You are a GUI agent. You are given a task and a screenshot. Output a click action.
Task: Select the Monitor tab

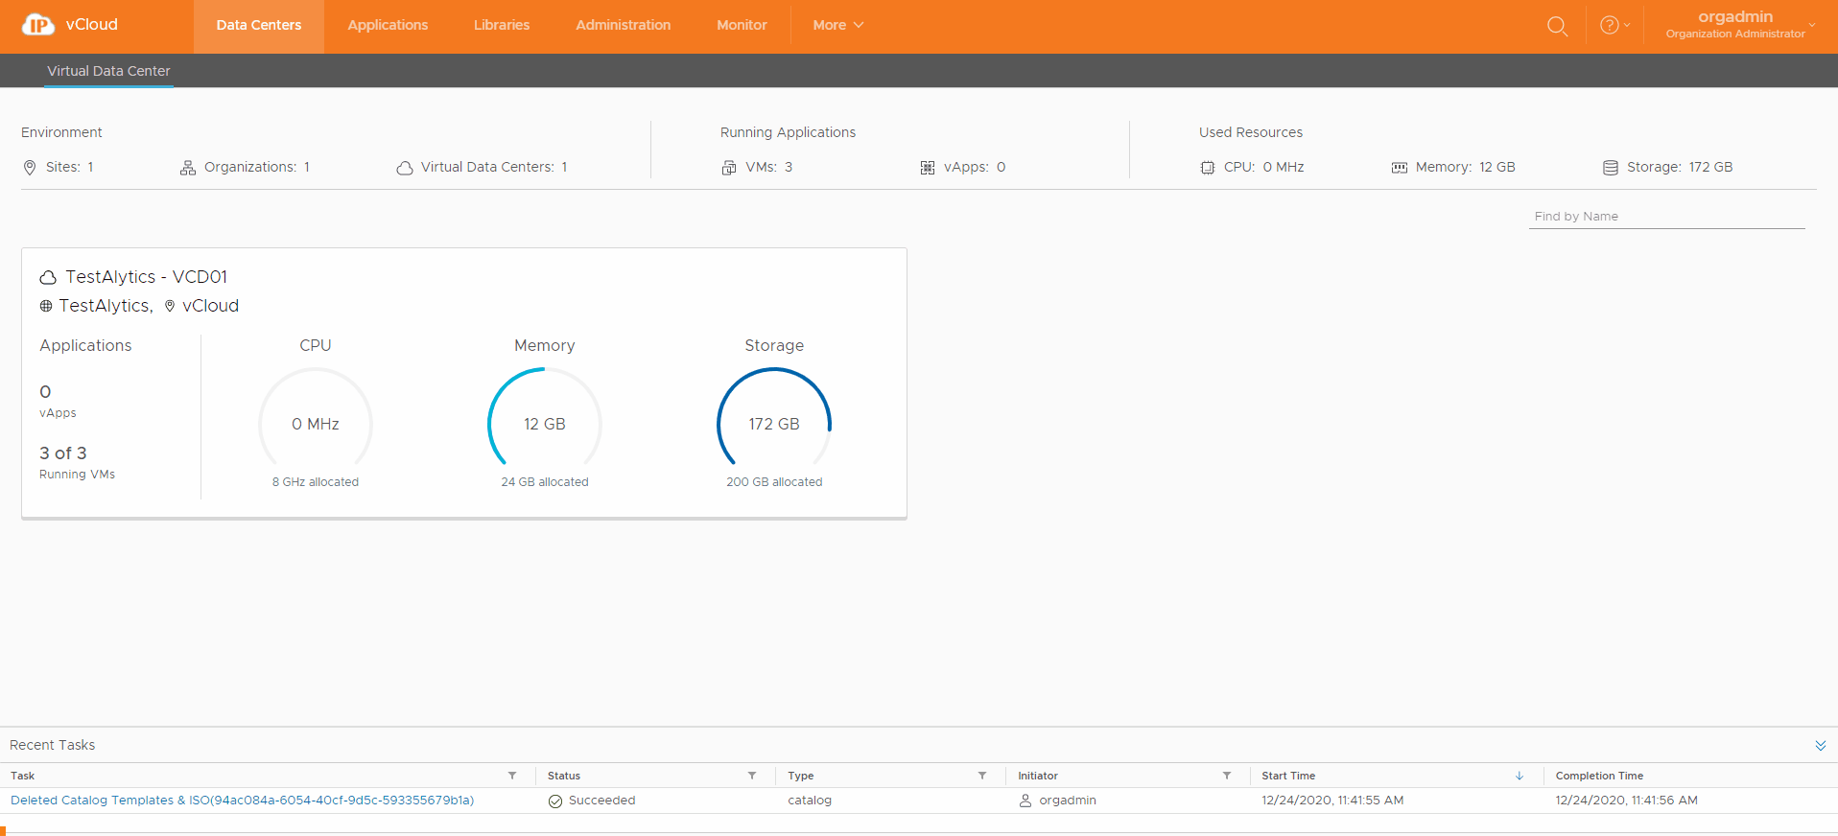742,26
